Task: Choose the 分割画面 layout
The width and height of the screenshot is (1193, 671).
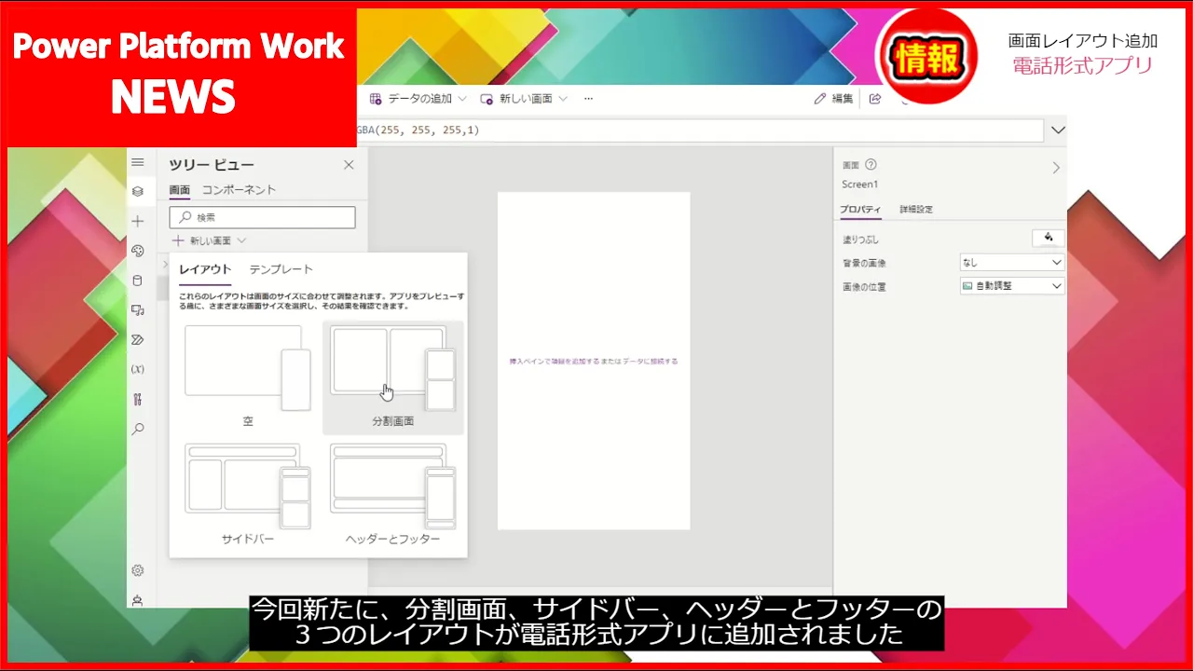Action: (x=393, y=377)
